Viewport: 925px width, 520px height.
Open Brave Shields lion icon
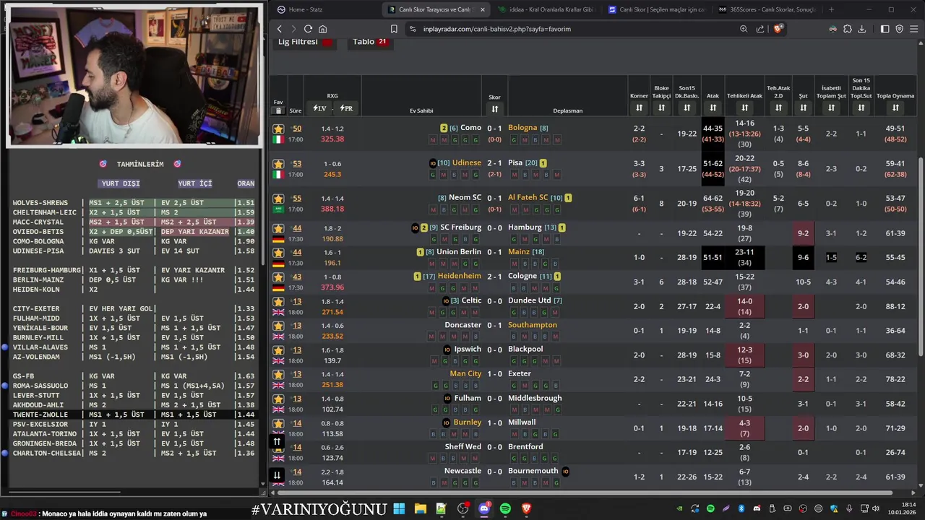[x=778, y=29]
